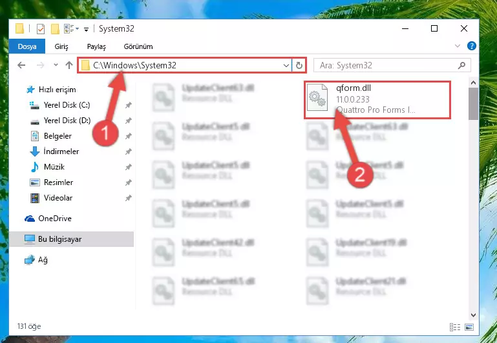497x343 pixels.
Task: Open the Customize Quick Access Toolbar dropdown
Action: point(86,29)
